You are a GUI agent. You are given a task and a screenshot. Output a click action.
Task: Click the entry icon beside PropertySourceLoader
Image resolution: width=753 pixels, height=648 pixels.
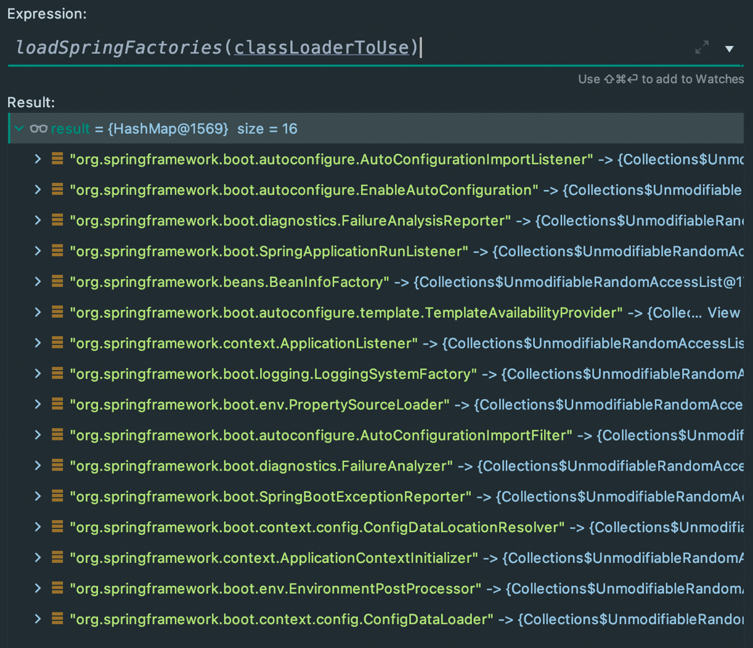pyautogui.click(x=57, y=405)
